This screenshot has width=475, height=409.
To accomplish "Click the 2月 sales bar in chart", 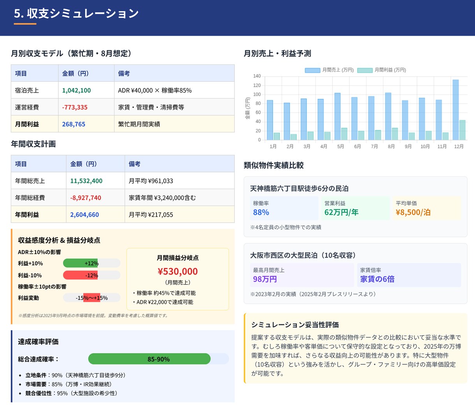I will (287, 121).
